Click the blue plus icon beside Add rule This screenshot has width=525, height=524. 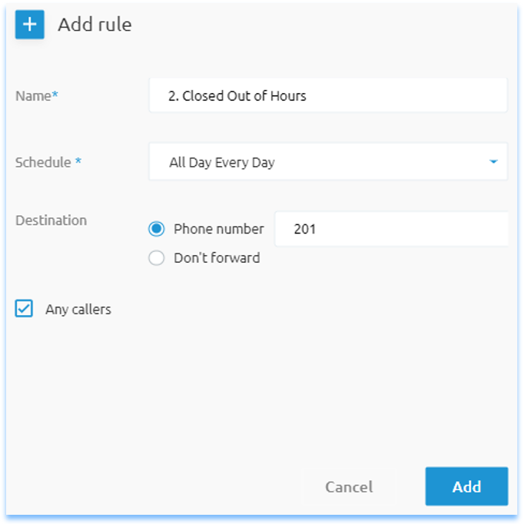click(x=29, y=25)
